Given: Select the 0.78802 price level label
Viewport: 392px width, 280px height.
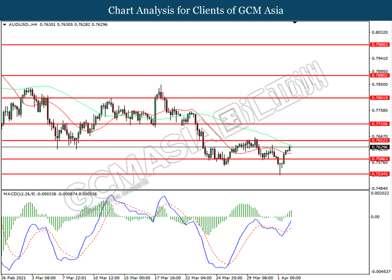Looking at the screenshot, I should (x=380, y=75).
